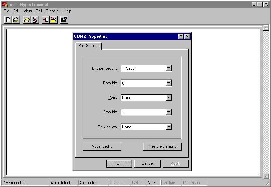Click the Disconnected status bar text
Image resolution: width=271 pixels, height=187 pixels.
tap(14, 183)
